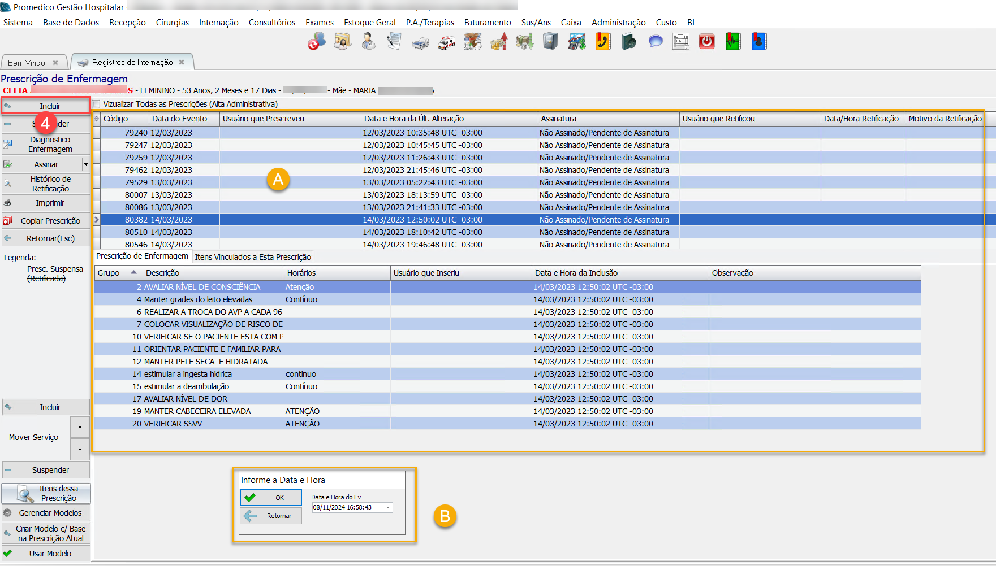
Task: Click Mover Serviço down arrow
Action: click(x=80, y=450)
